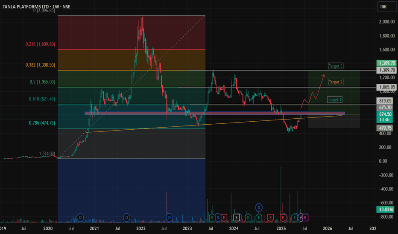Click the 0.00 price scale label

pos(383,161)
